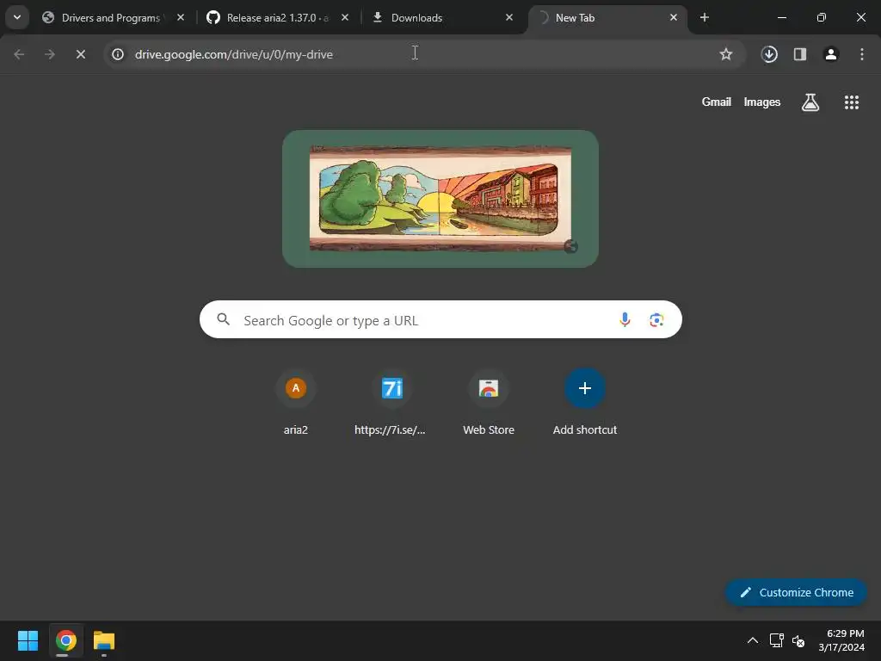Viewport: 881px width, 661px height.
Task: Click Customize Chrome button
Action: coord(796,592)
